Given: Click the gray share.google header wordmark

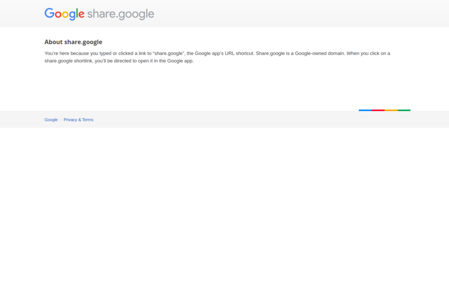Looking at the screenshot, I should pyautogui.click(x=121, y=14).
